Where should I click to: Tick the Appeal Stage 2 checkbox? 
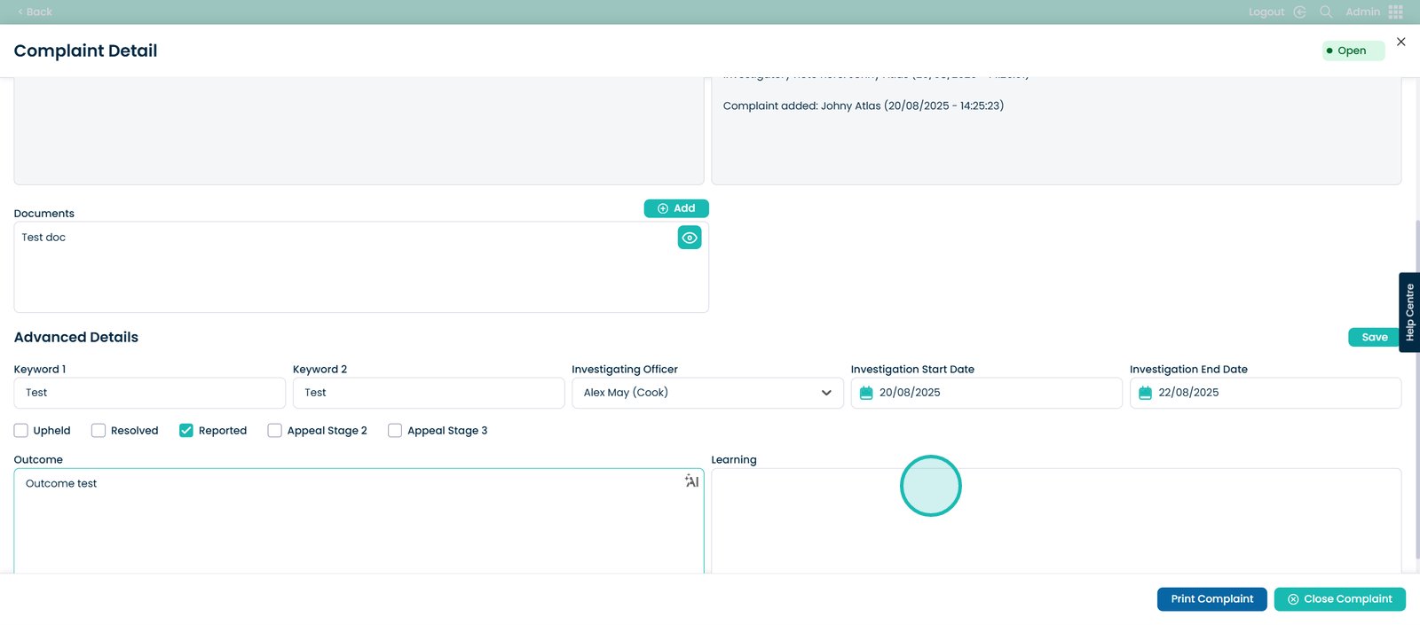tap(275, 431)
